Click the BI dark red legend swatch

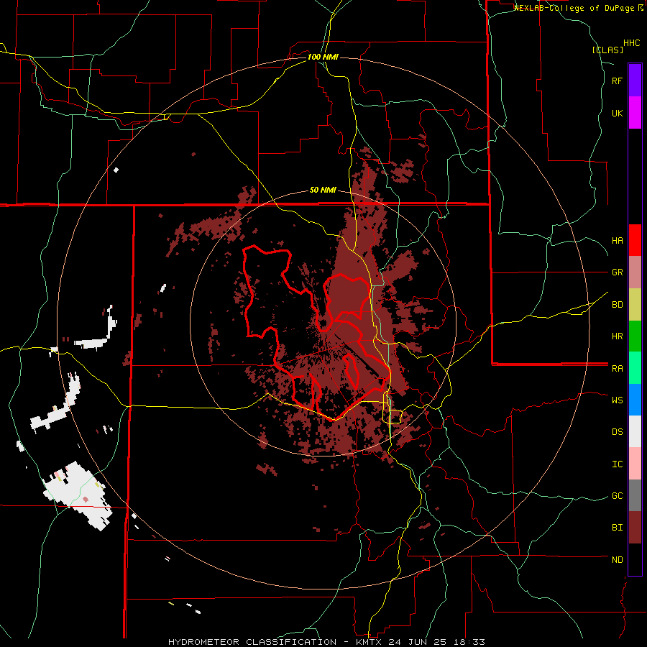pyautogui.click(x=635, y=528)
